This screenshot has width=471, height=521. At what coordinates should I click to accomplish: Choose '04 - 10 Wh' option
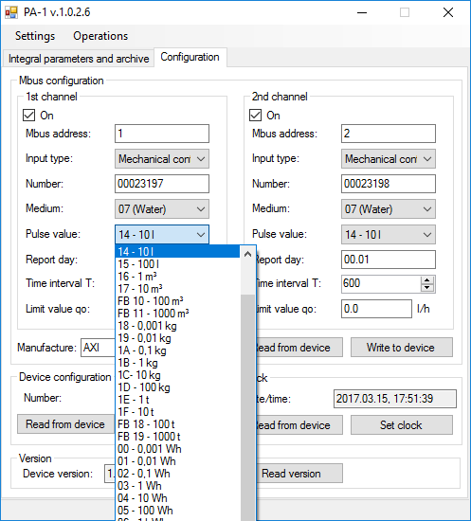click(177, 497)
